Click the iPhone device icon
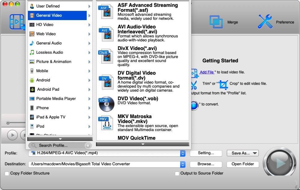This screenshot has height=190, width=300. tap(32, 108)
